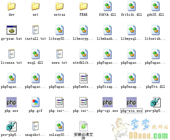Image resolution: width=170 pixels, height=140 pixels.
Task: Click the "snapshot..." file name label
Action: [35, 135]
